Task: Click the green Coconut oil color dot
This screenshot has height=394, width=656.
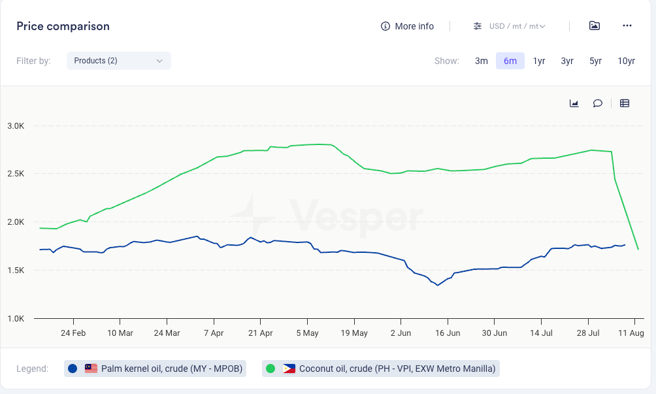Action: point(271,369)
